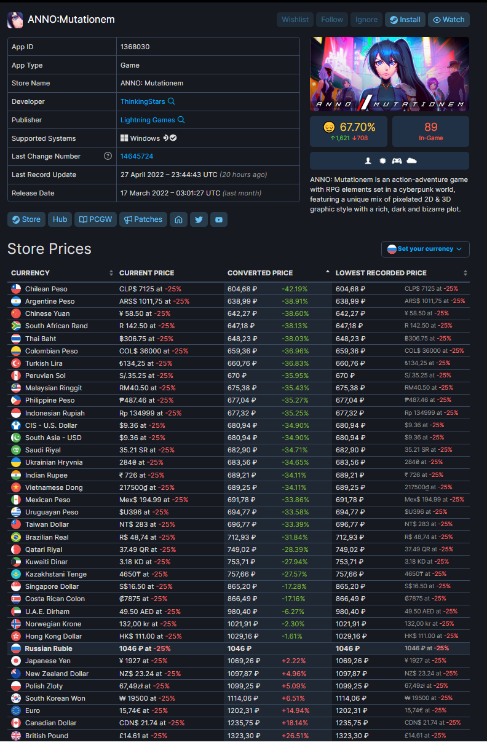Click the game header artwork image
The height and width of the screenshot is (748, 487).
389,74
